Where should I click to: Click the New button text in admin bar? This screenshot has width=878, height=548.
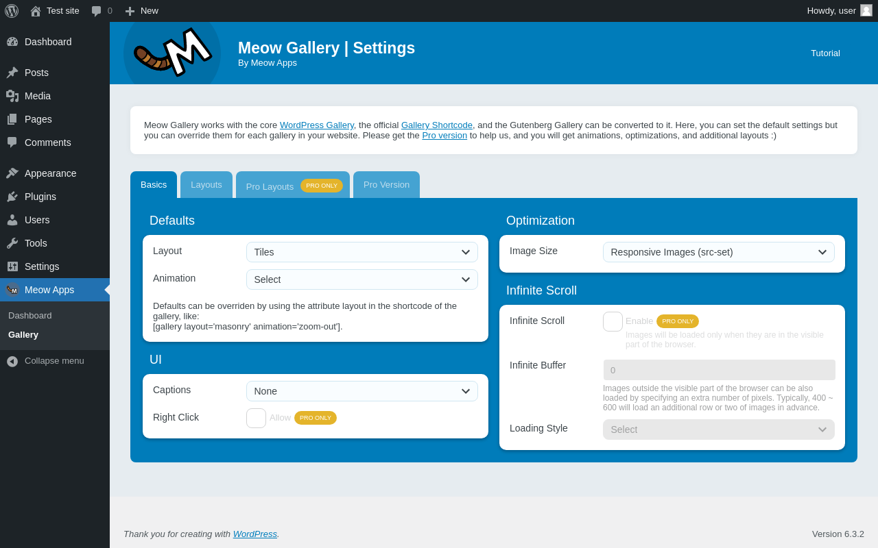click(150, 11)
